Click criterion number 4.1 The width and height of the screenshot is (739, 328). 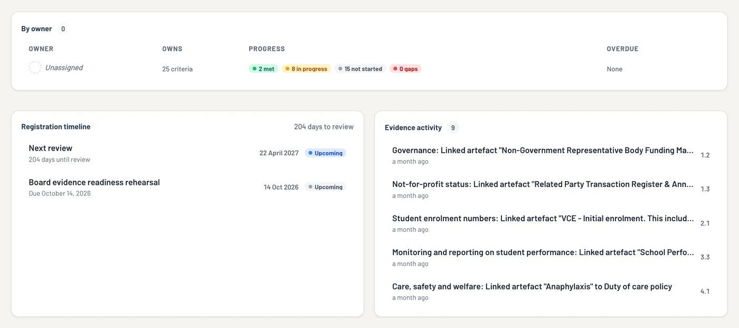point(705,292)
